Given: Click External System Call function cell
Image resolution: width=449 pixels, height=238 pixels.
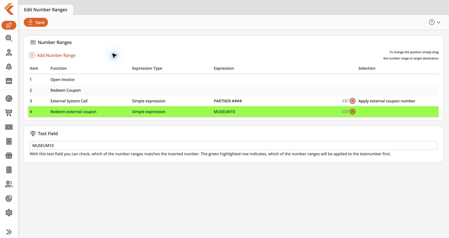Looking at the screenshot, I should click(69, 101).
